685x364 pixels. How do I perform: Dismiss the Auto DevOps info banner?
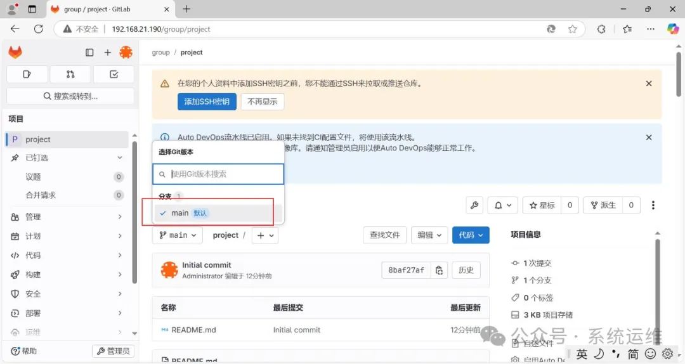pos(649,137)
